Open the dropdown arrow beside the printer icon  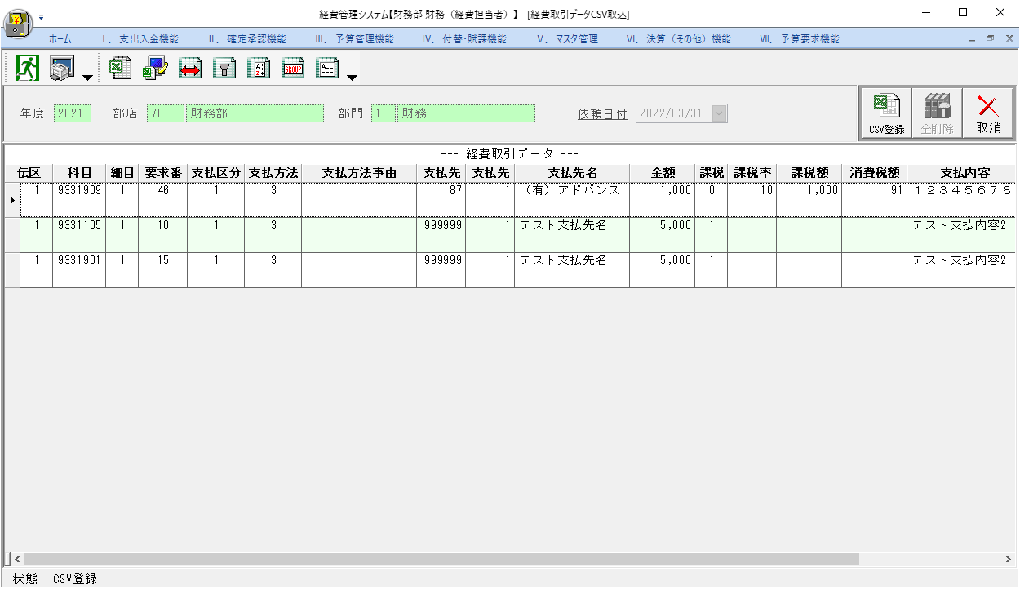pyautogui.click(x=87, y=77)
